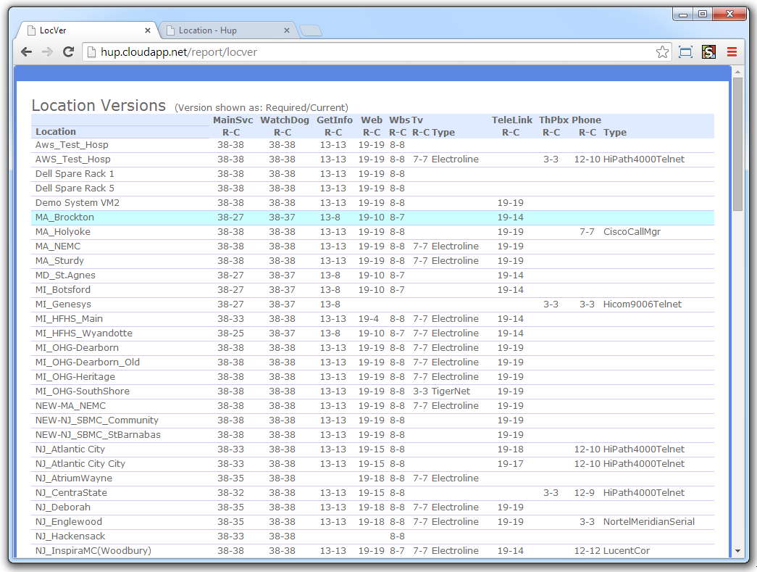Click the browser Forward arrow button
This screenshot has width=757, height=572.
(x=47, y=52)
